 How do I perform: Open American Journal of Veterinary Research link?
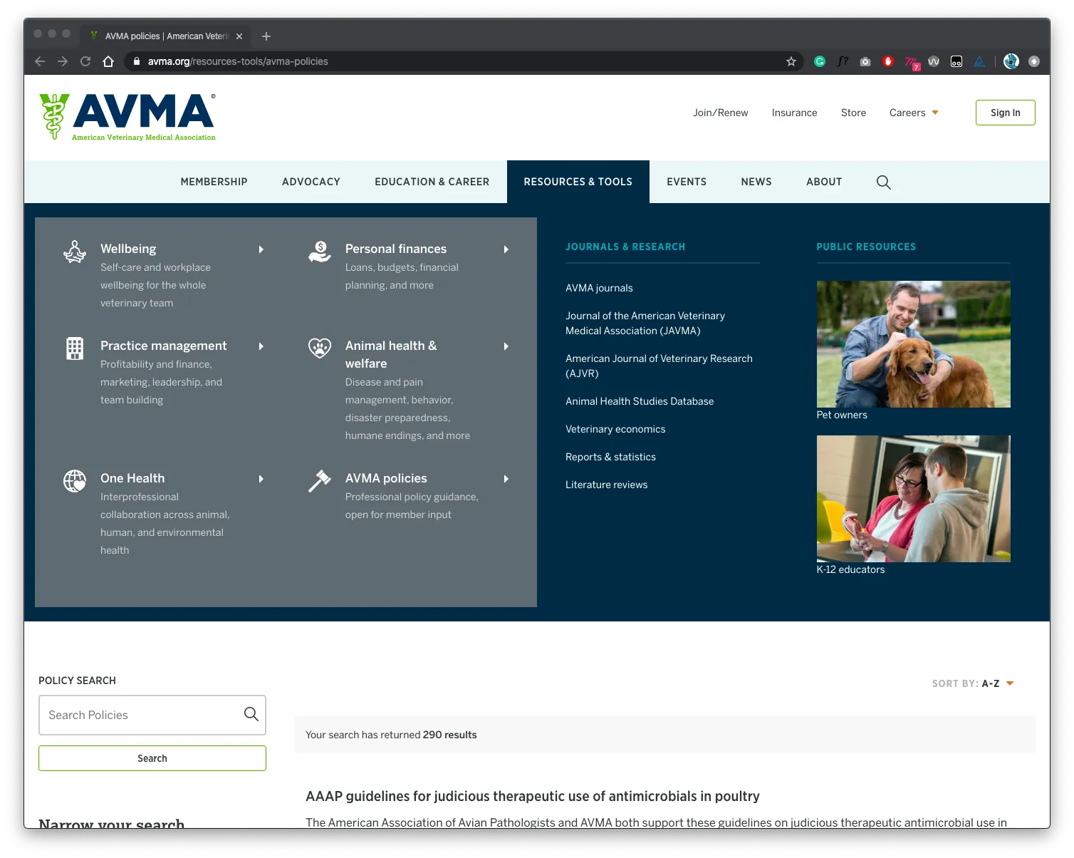(659, 366)
